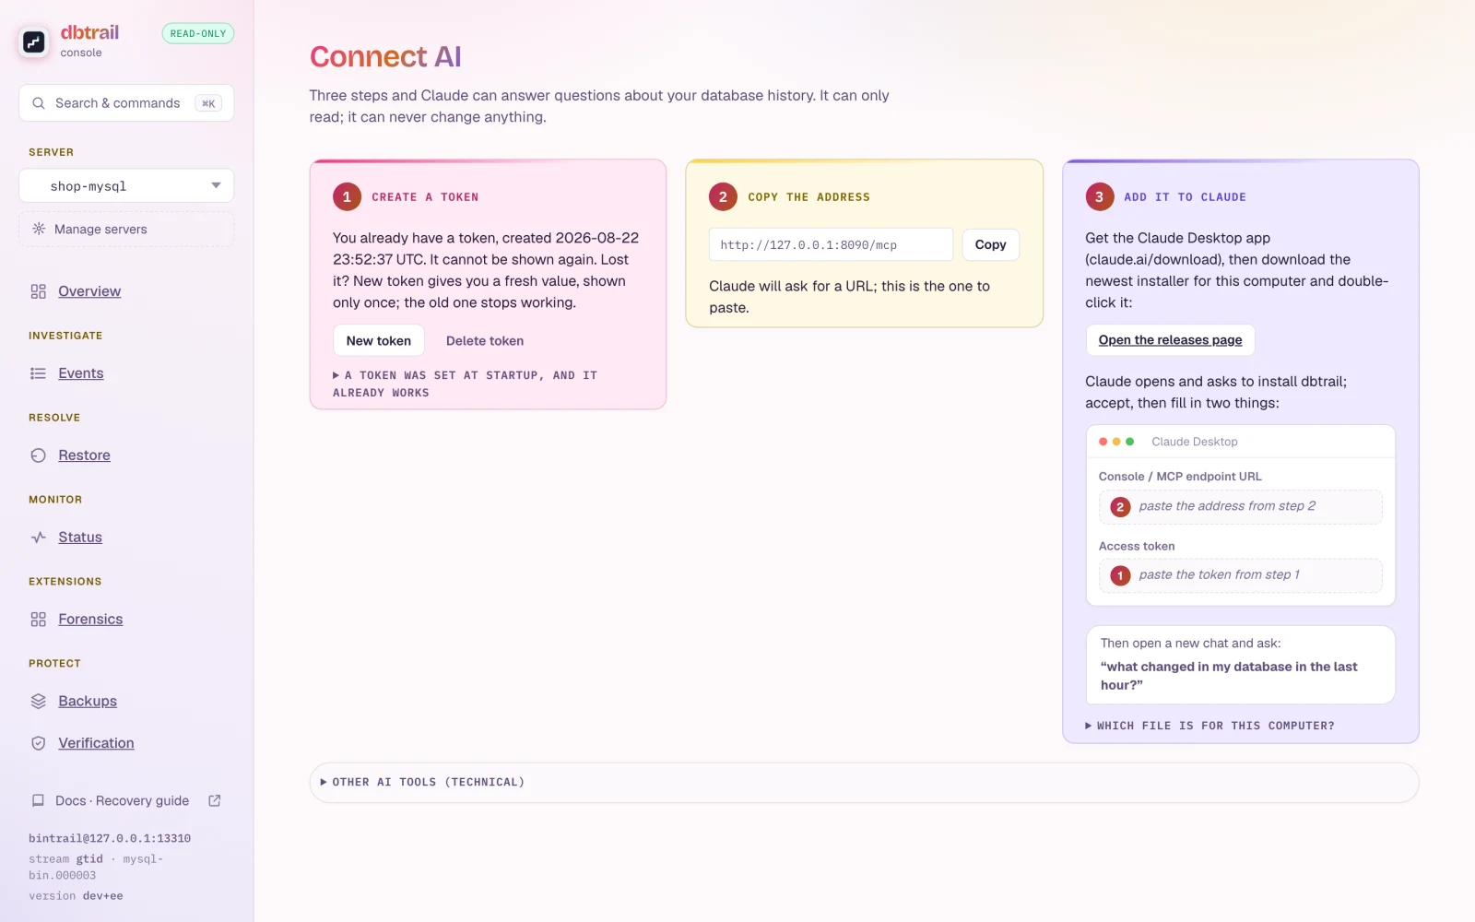Open the Restore page
The image size is (1475, 922).
84,455
